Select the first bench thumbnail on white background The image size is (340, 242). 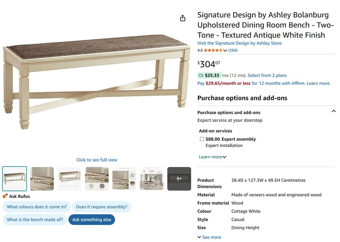[15, 179]
